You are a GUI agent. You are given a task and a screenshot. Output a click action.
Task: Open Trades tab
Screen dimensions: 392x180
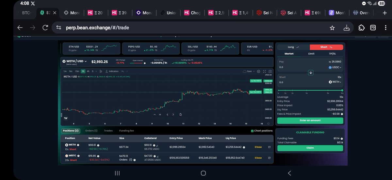pos(108,131)
